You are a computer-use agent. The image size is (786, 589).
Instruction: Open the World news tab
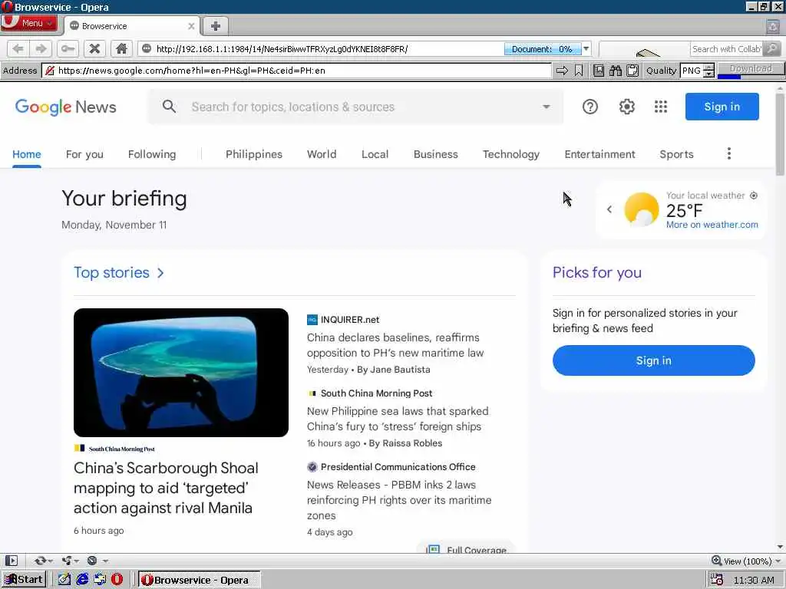322,154
